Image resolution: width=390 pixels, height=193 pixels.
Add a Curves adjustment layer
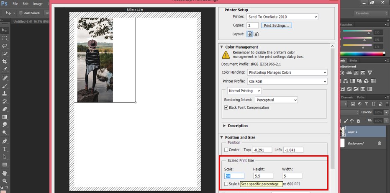click(356, 73)
